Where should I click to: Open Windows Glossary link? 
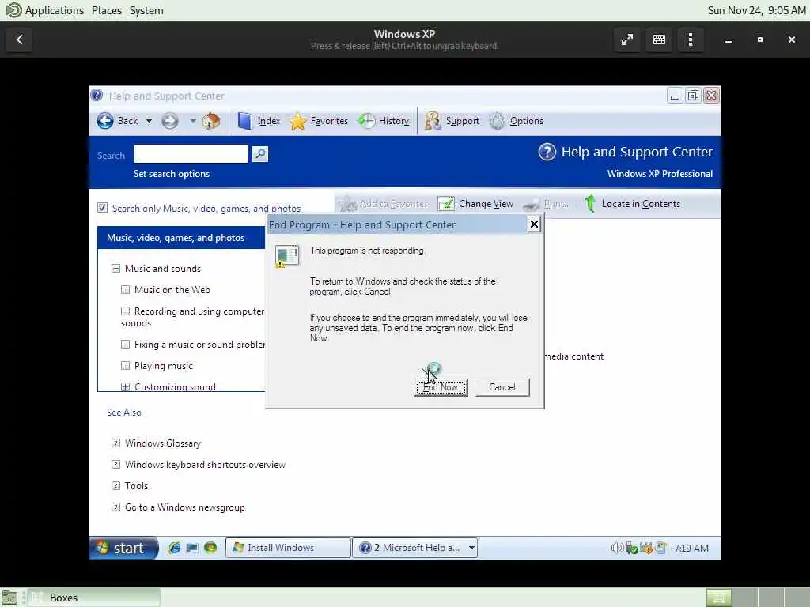[x=163, y=443]
